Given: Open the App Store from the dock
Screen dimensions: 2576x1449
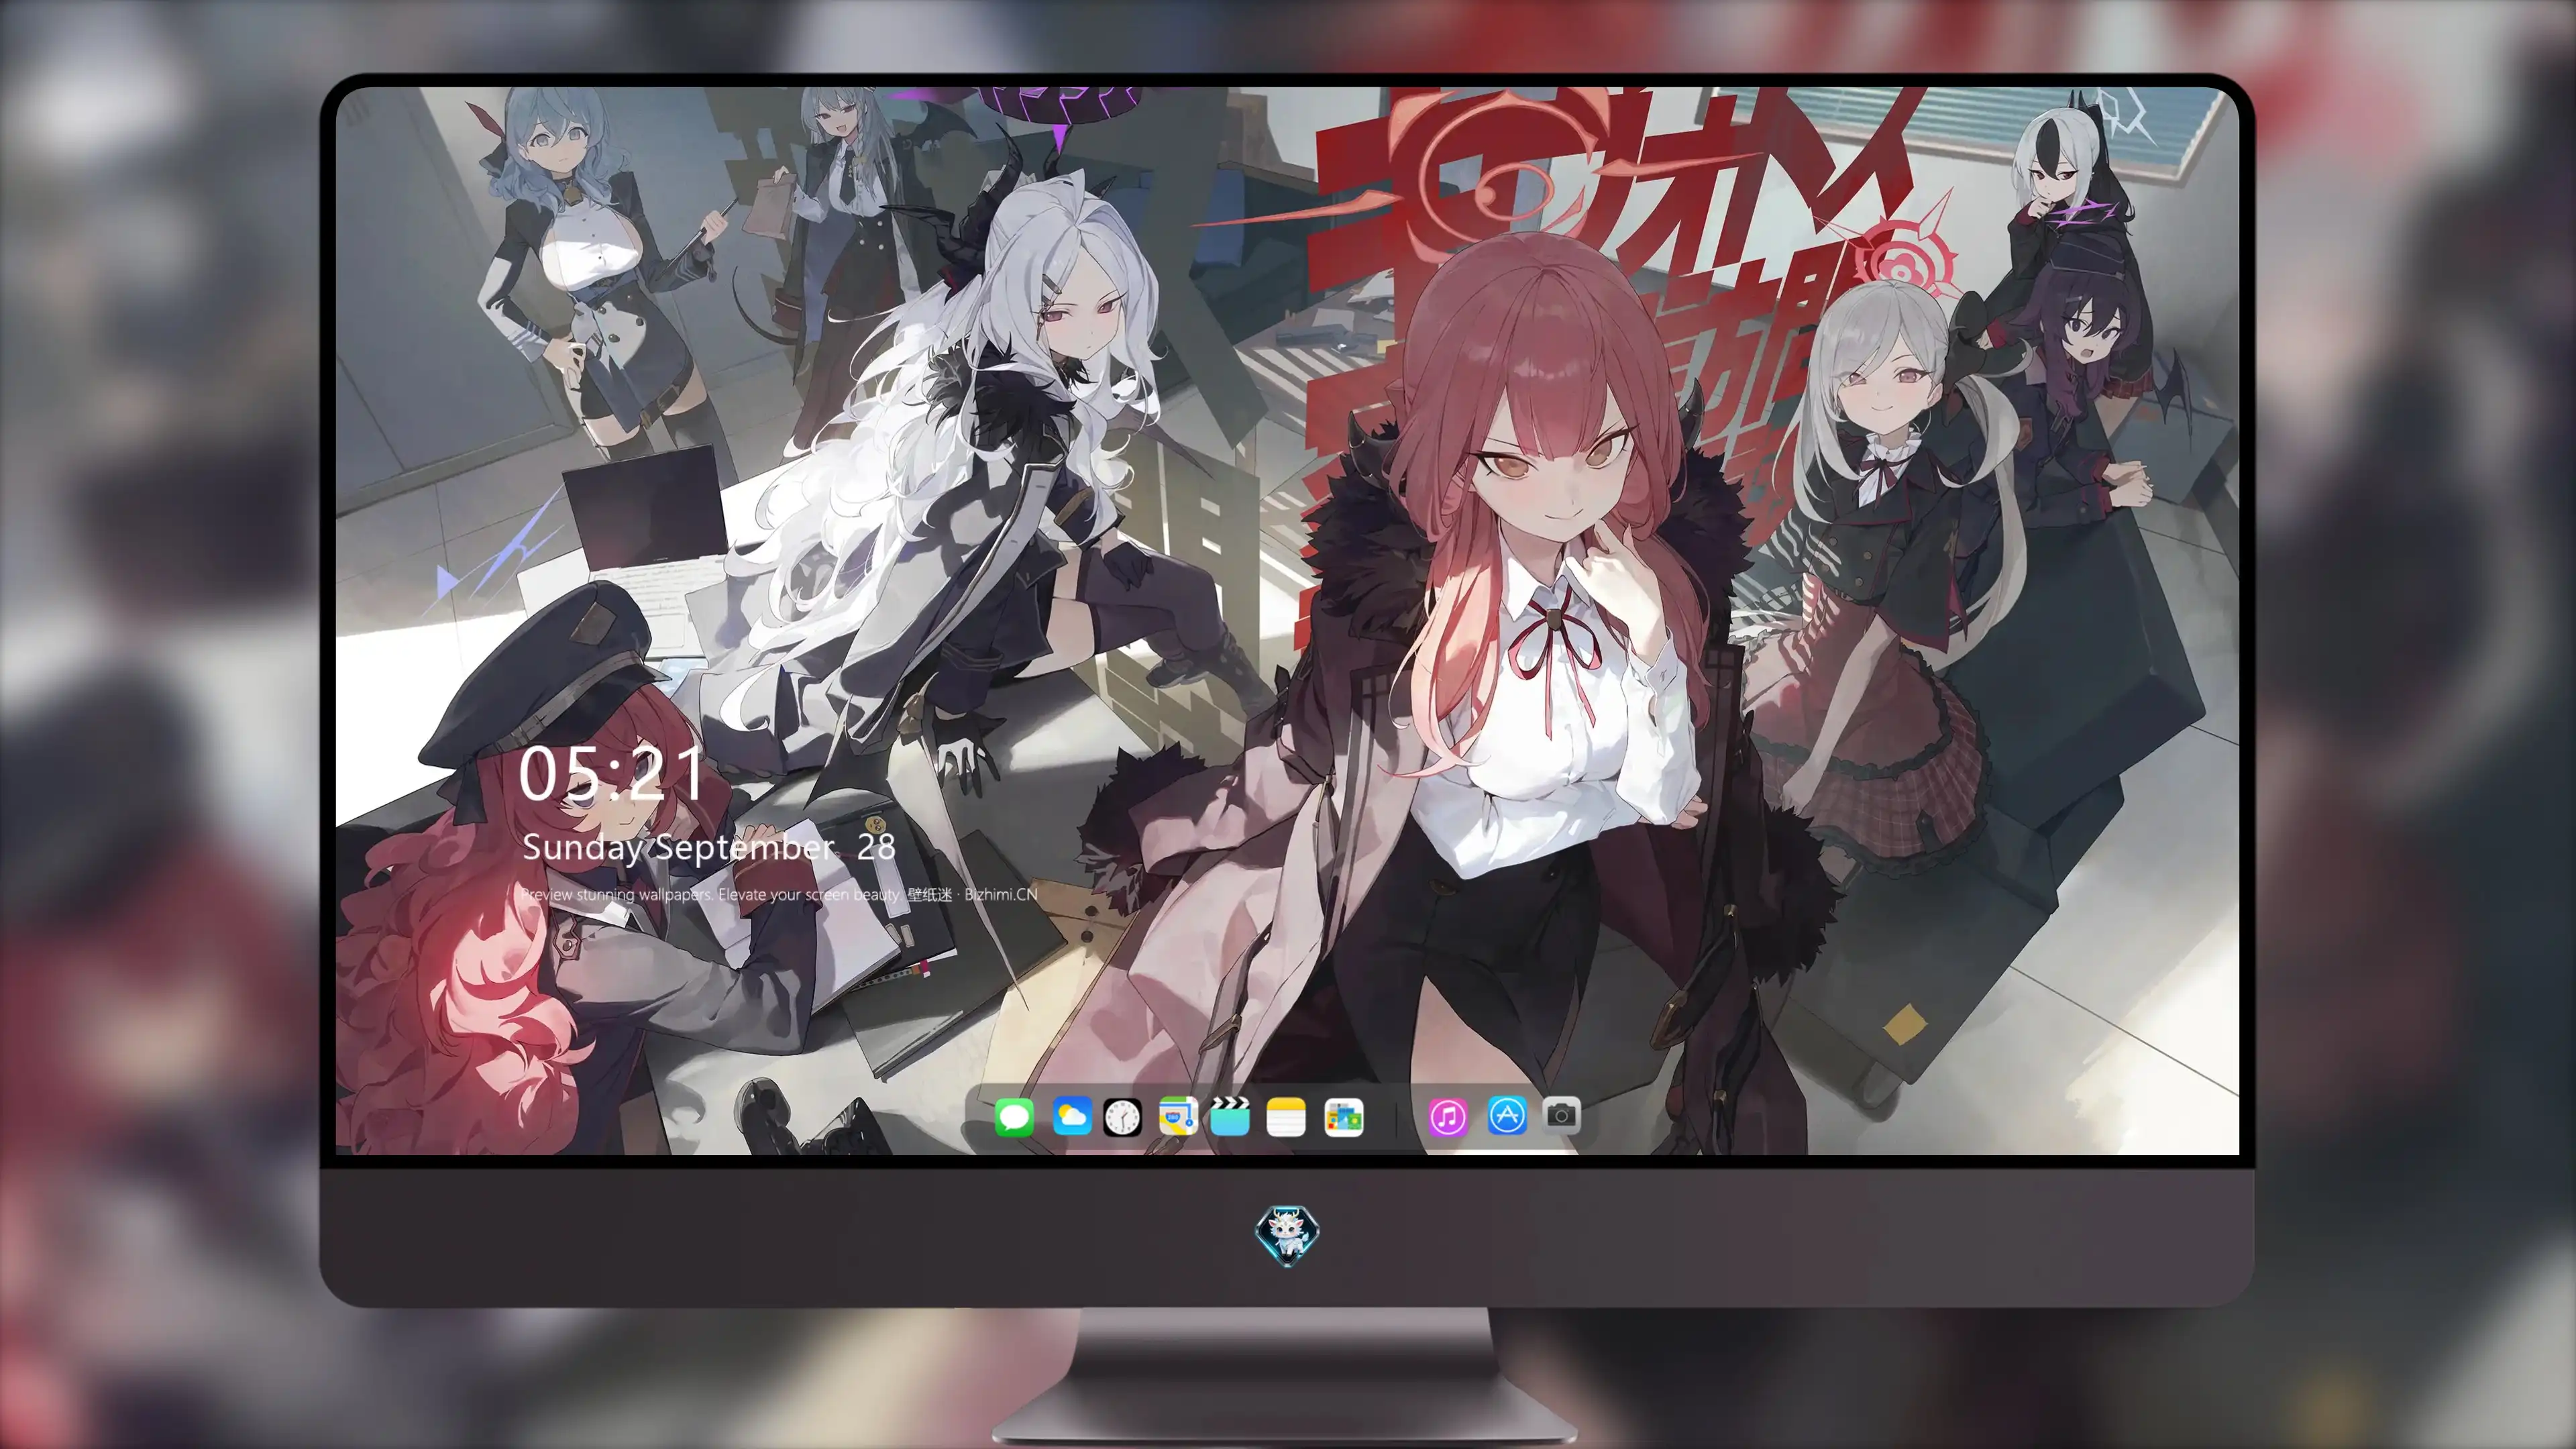Looking at the screenshot, I should tap(1507, 1115).
